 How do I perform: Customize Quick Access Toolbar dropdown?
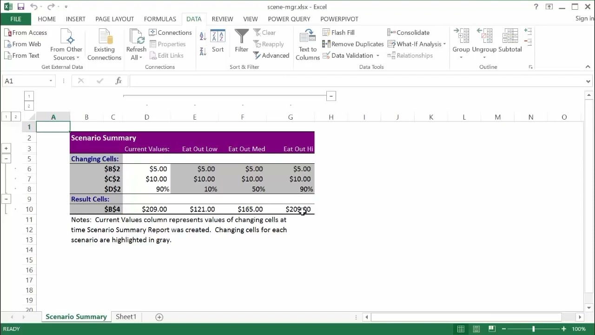[x=66, y=7]
